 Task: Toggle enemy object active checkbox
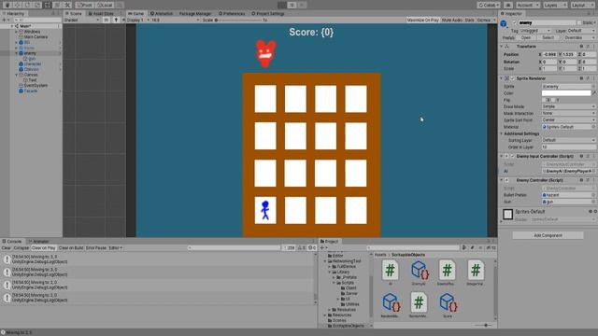(514, 22)
